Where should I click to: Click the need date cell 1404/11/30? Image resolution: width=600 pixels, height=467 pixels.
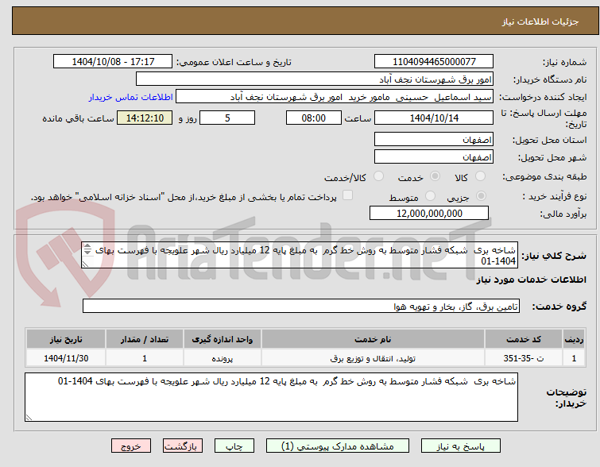66,358
